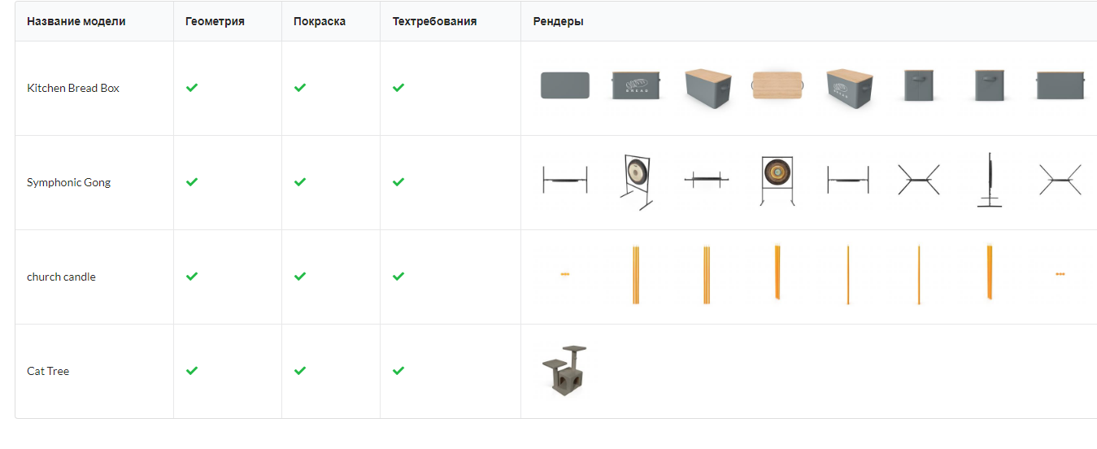Image resolution: width=1097 pixels, height=449 pixels.
Task: Select the Рендеры column header
Action: [559, 21]
